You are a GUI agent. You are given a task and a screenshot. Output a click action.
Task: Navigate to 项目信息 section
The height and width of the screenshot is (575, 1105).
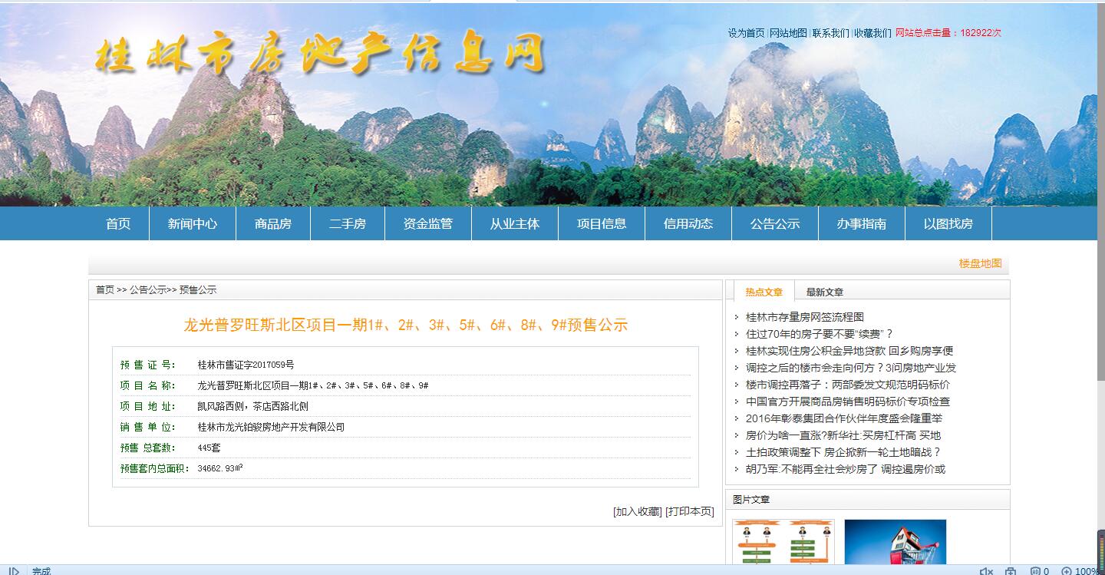click(x=602, y=223)
